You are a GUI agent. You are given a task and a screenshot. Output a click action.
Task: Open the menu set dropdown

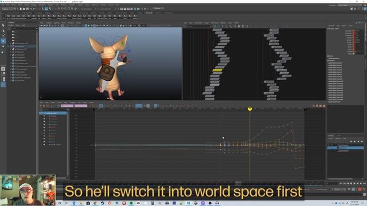point(9,9)
